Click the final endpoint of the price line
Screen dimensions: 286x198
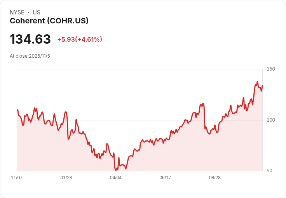click(x=262, y=85)
